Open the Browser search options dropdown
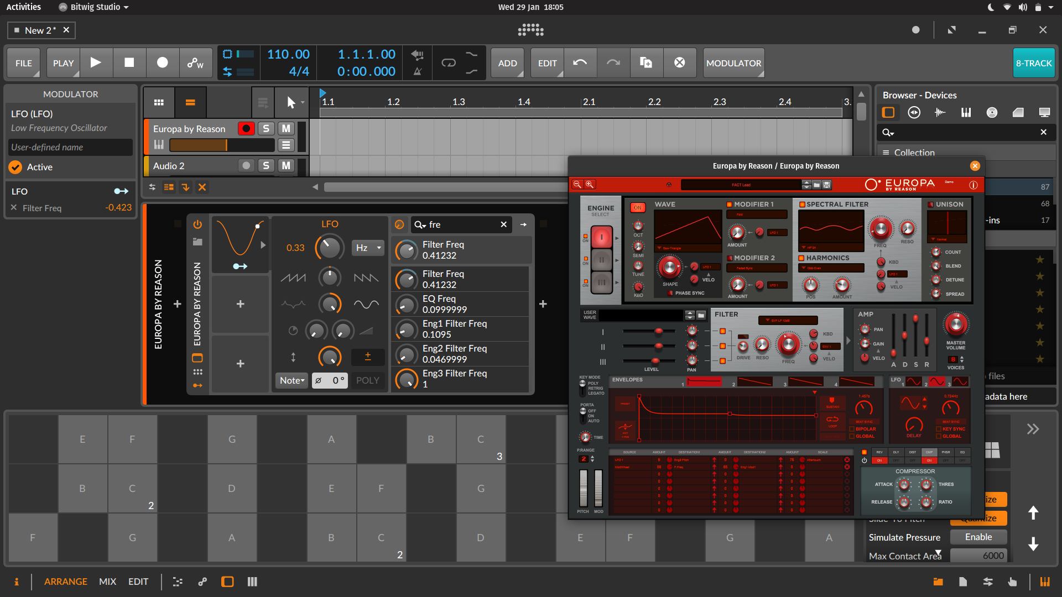 point(888,132)
